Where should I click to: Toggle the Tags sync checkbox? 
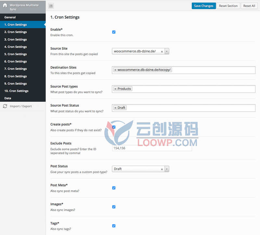[114, 226]
